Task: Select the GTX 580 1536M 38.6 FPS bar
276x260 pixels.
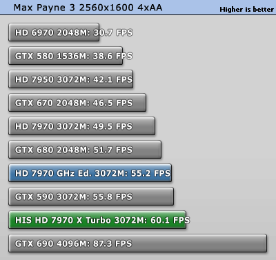Action: click(66, 56)
